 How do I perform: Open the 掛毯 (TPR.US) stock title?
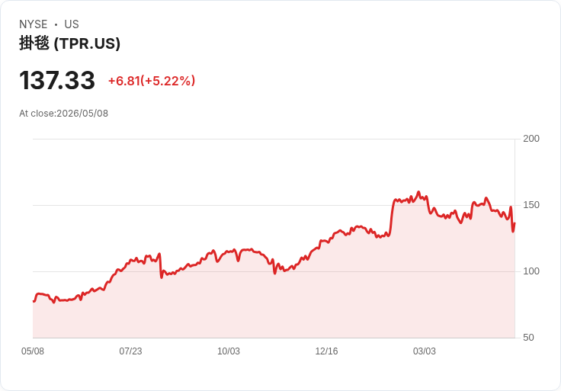tap(70, 43)
